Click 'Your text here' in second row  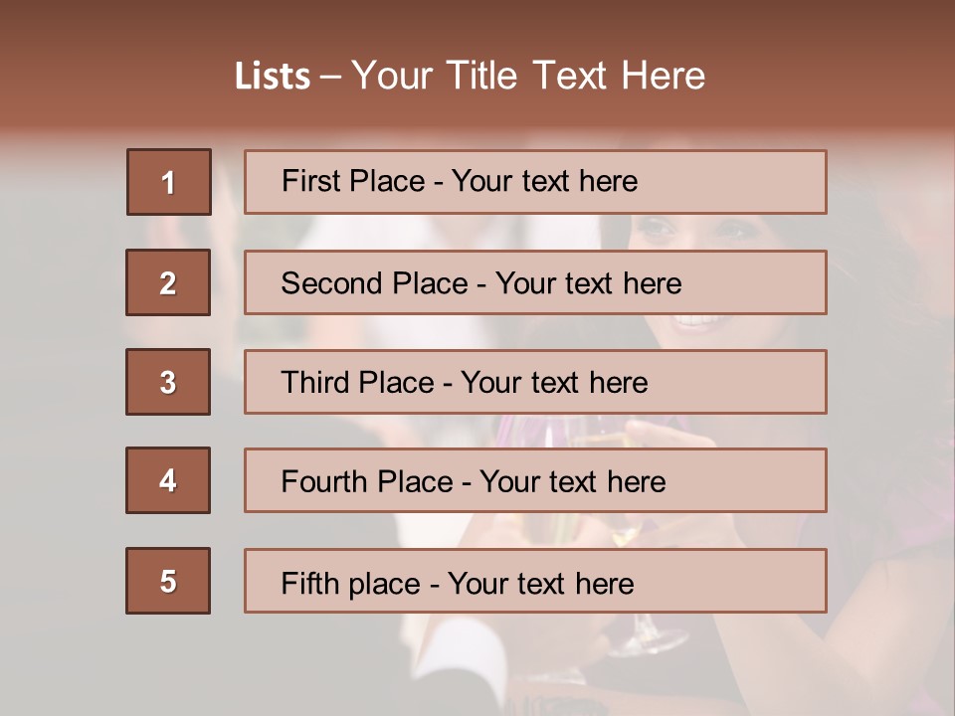(x=588, y=283)
